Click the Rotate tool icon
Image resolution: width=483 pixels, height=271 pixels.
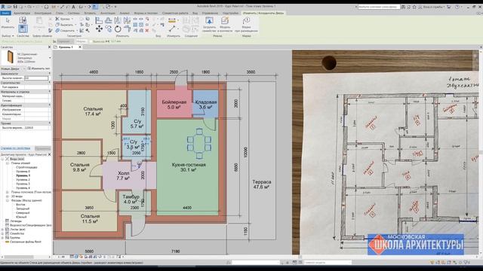(118, 29)
